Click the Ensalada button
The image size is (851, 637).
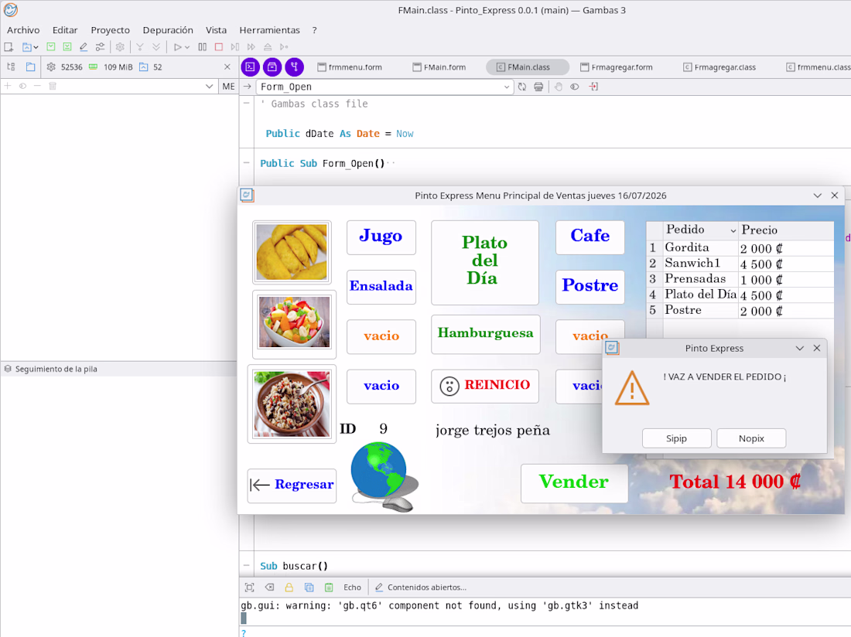pos(381,286)
